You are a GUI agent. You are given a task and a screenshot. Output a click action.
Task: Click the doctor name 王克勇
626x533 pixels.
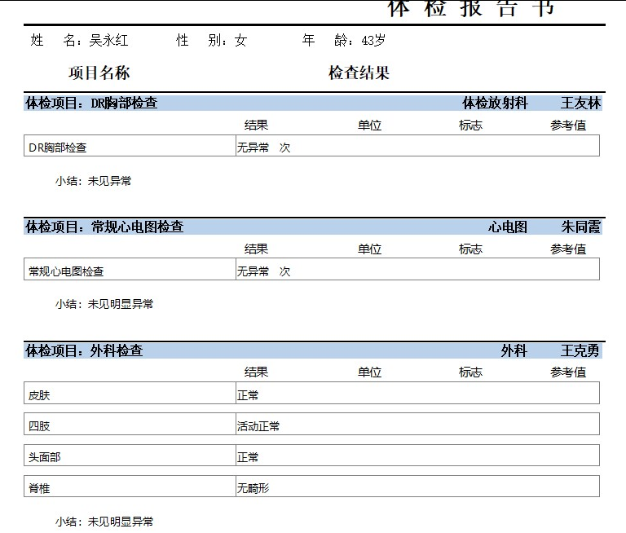(580, 350)
